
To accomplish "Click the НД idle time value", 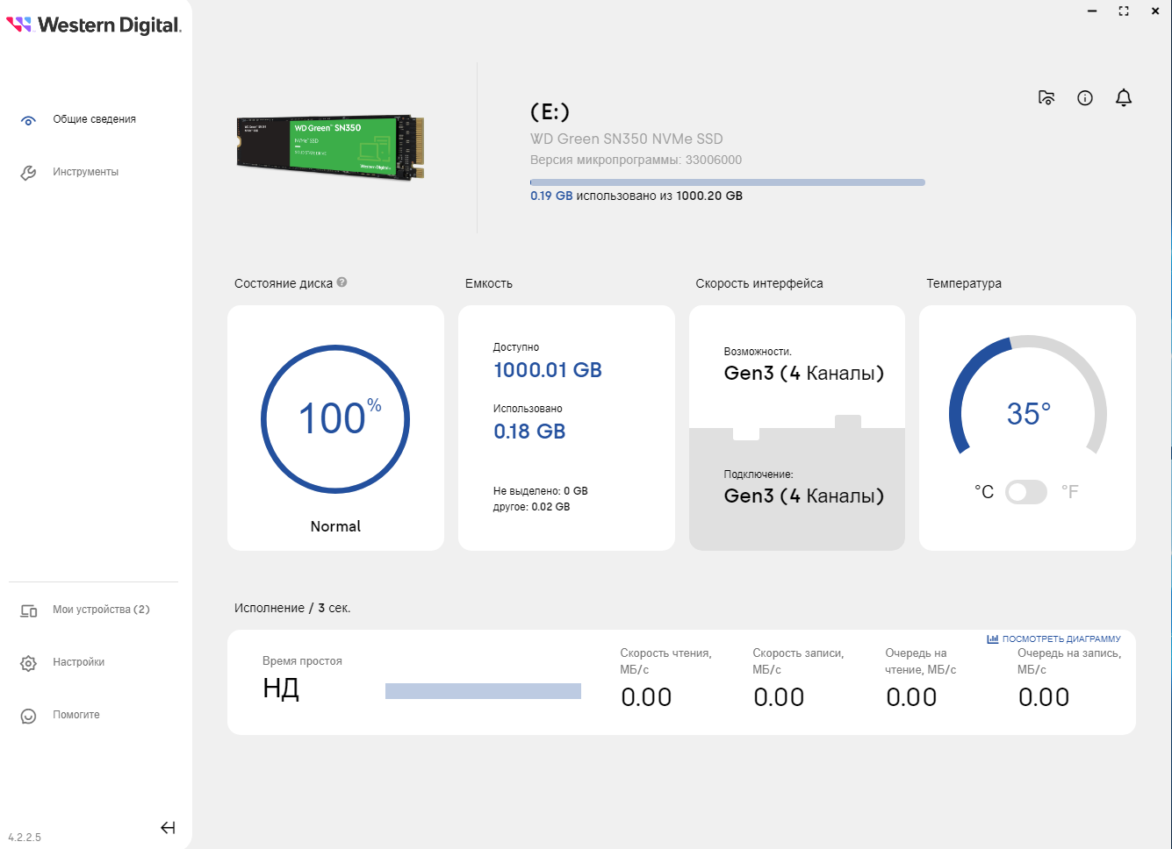I will click(x=281, y=688).
